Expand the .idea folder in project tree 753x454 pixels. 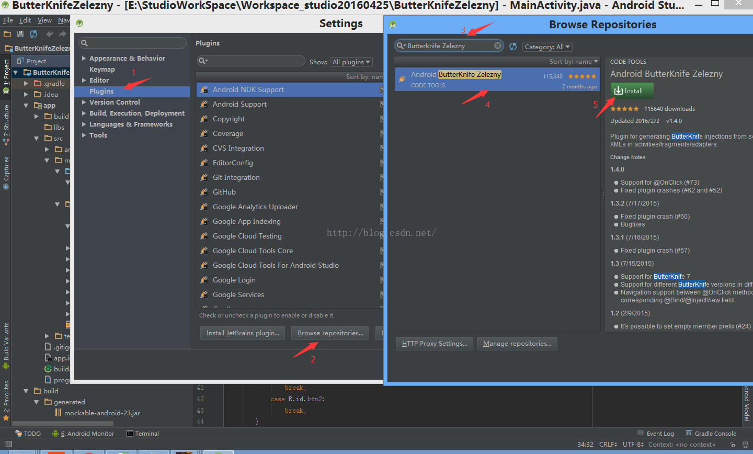pos(26,94)
